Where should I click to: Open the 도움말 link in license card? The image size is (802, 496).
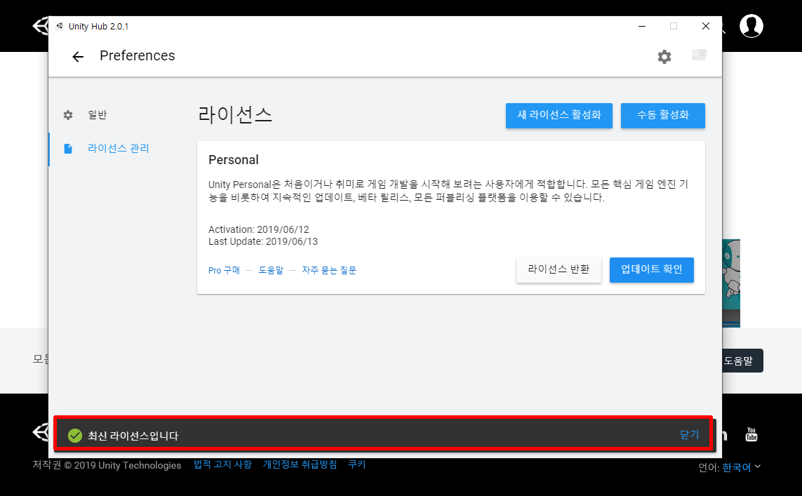click(271, 271)
